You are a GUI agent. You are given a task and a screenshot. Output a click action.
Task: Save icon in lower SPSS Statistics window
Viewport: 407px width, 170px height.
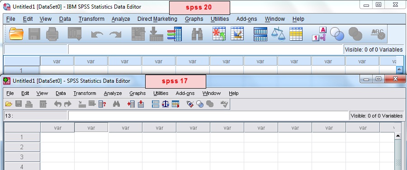pyautogui.click(x=19, y=104)
